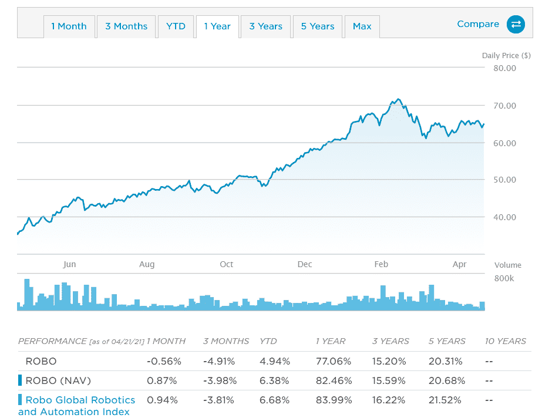The height and width of the screenshot is (418, 542).
Task: Click the Feb label on the x-axis
Action: [381, 264]
